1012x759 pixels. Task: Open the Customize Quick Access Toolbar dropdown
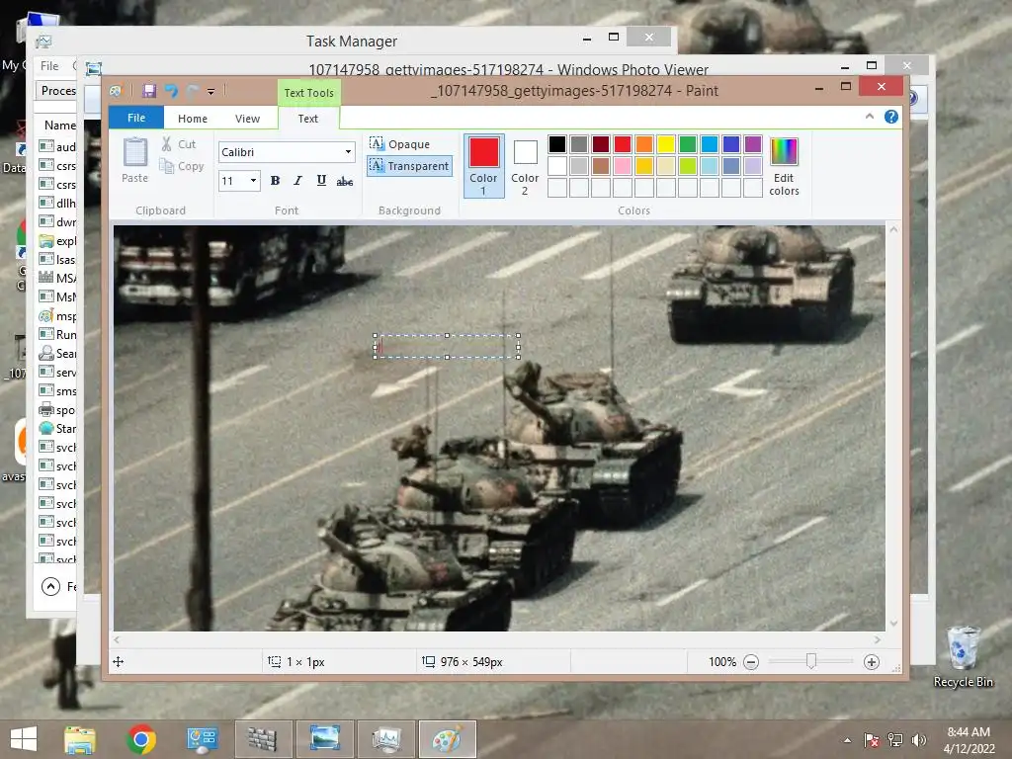[x=211, y=92]
